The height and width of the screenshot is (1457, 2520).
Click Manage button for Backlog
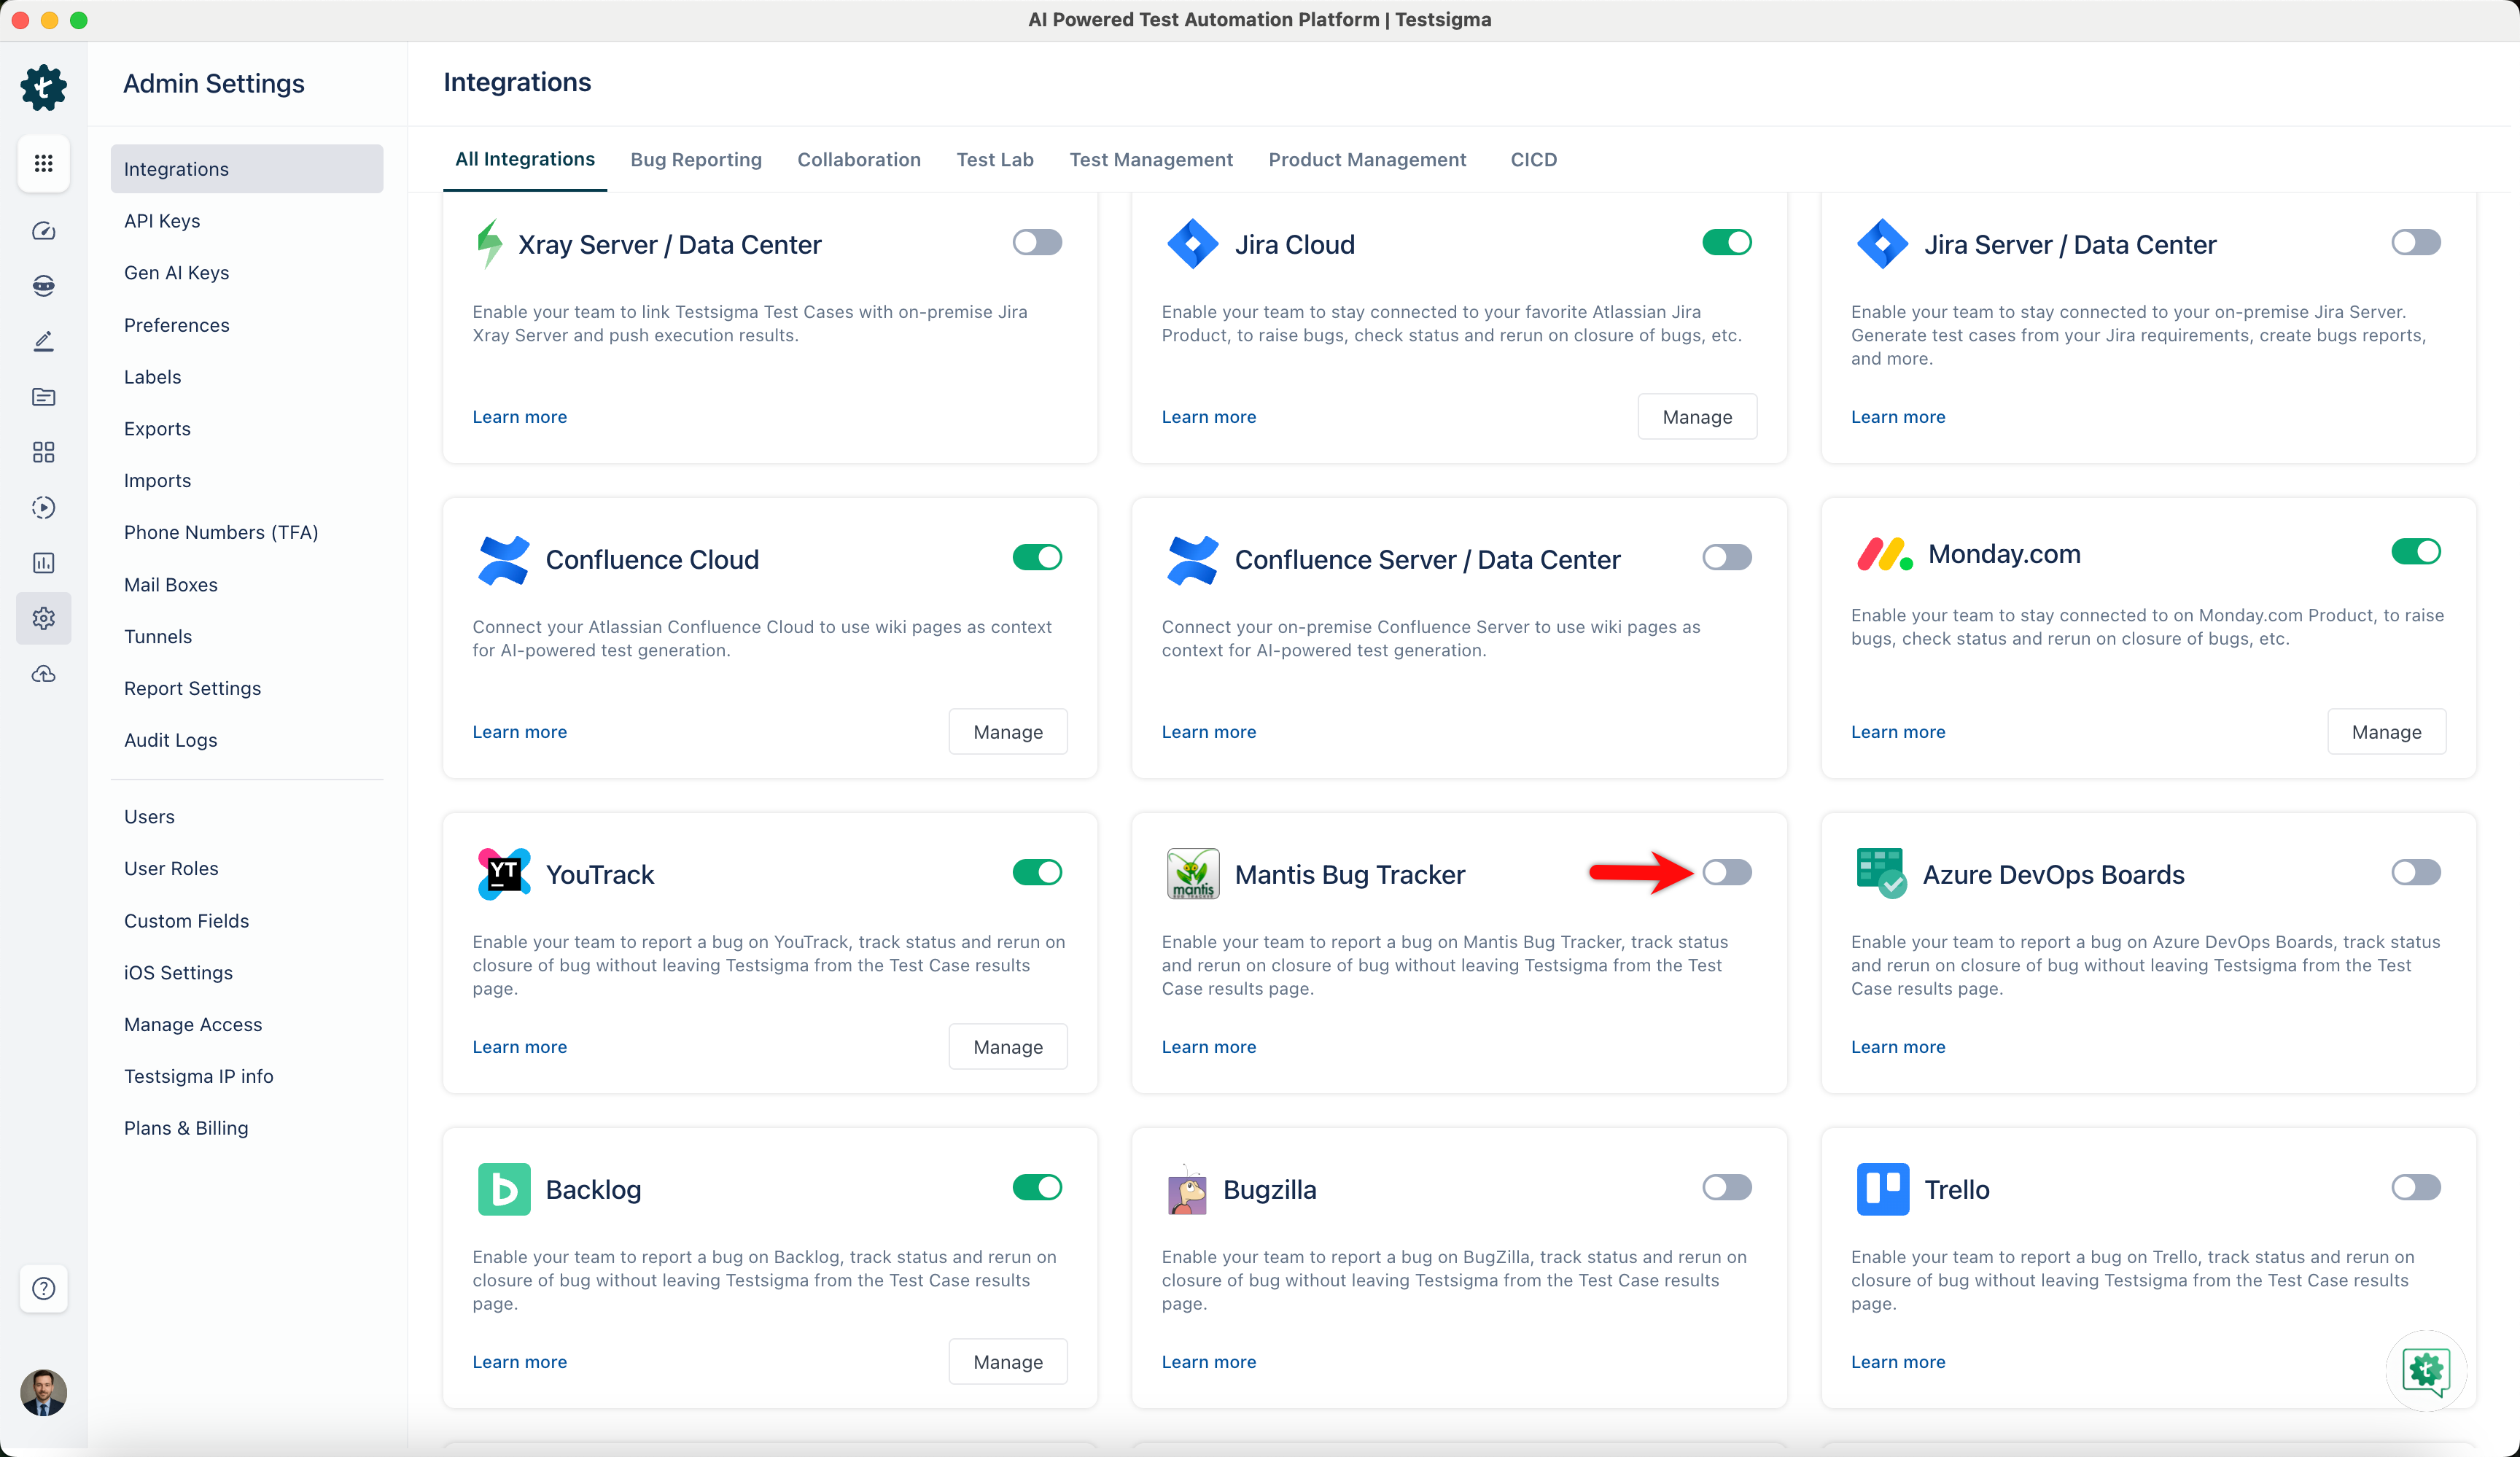coord(1008,1362)
